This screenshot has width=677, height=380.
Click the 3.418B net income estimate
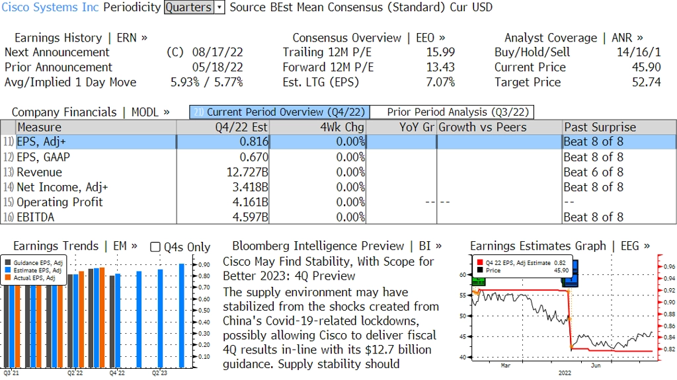coord(251,187)
